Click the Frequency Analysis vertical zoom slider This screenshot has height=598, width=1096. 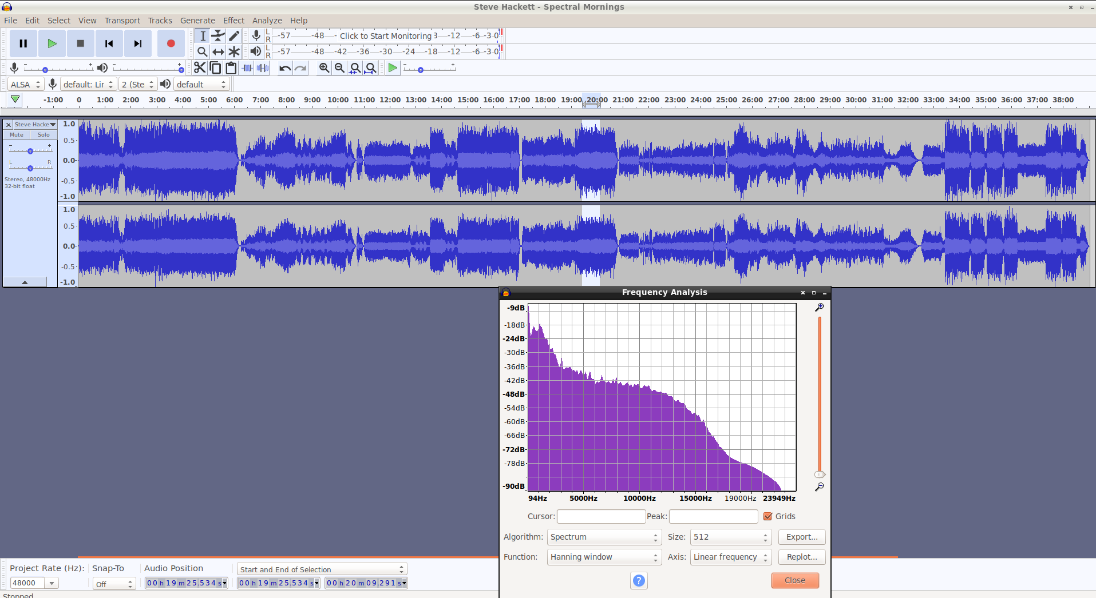[x=820, y=397]
